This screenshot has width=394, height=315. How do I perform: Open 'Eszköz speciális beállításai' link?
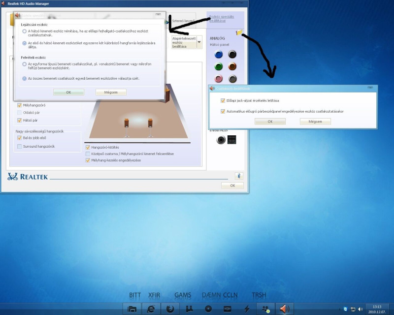coord(222,19)
